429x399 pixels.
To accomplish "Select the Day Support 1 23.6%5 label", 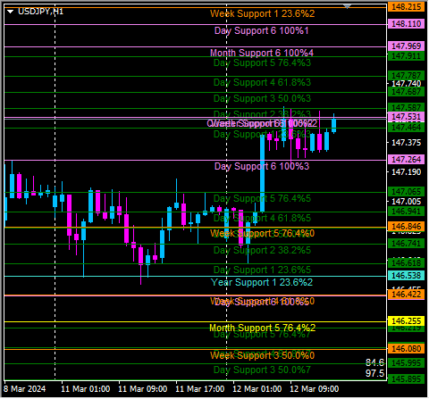I will [x=262, y=270].
